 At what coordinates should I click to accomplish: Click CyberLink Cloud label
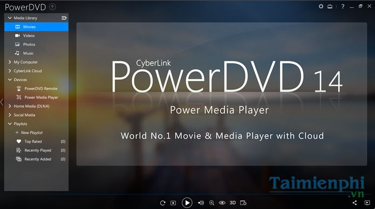(28, 71)
